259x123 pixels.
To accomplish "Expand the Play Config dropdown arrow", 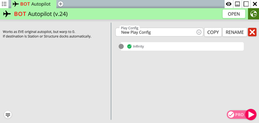I will tap(199, 32).
